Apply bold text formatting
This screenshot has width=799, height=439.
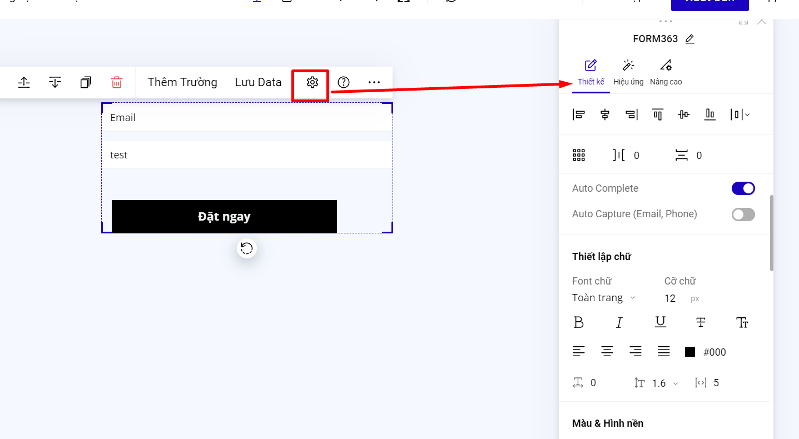[x=579, y=322]
